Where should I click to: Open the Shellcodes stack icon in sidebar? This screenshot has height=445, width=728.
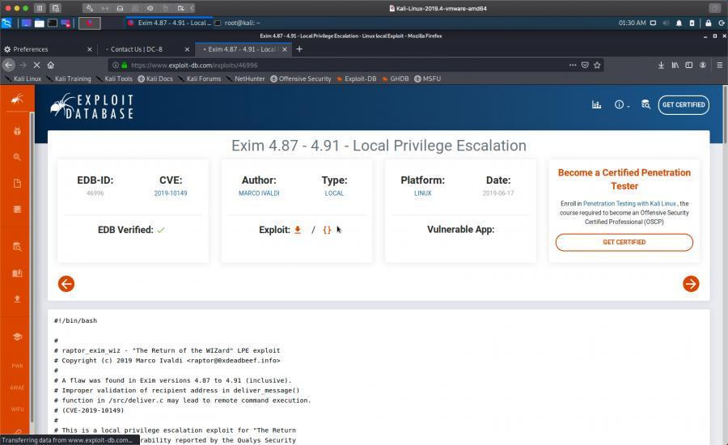click(17, 209)
